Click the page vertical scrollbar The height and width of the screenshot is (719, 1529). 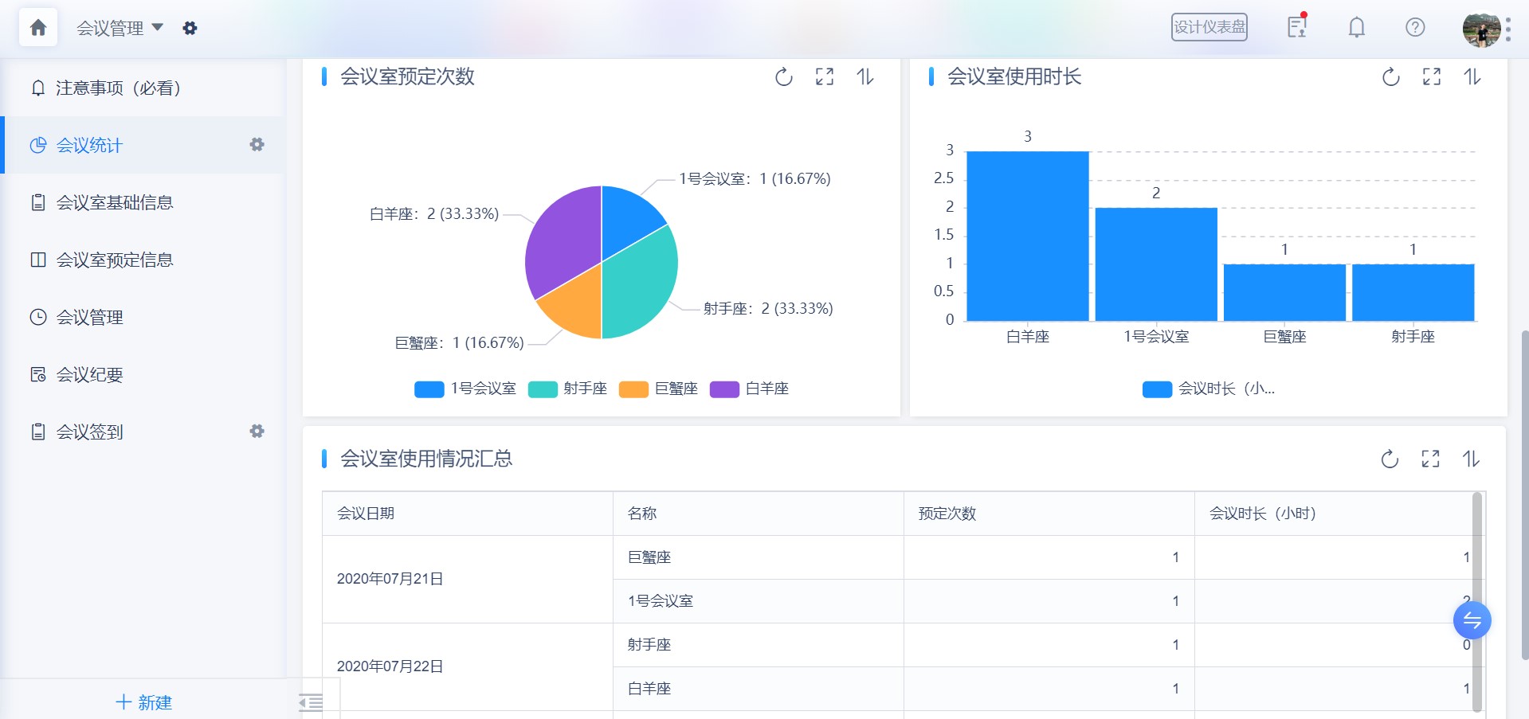pos(1525,494)
